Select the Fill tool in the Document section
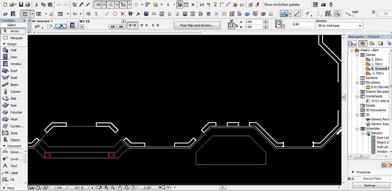 point(13,180)
